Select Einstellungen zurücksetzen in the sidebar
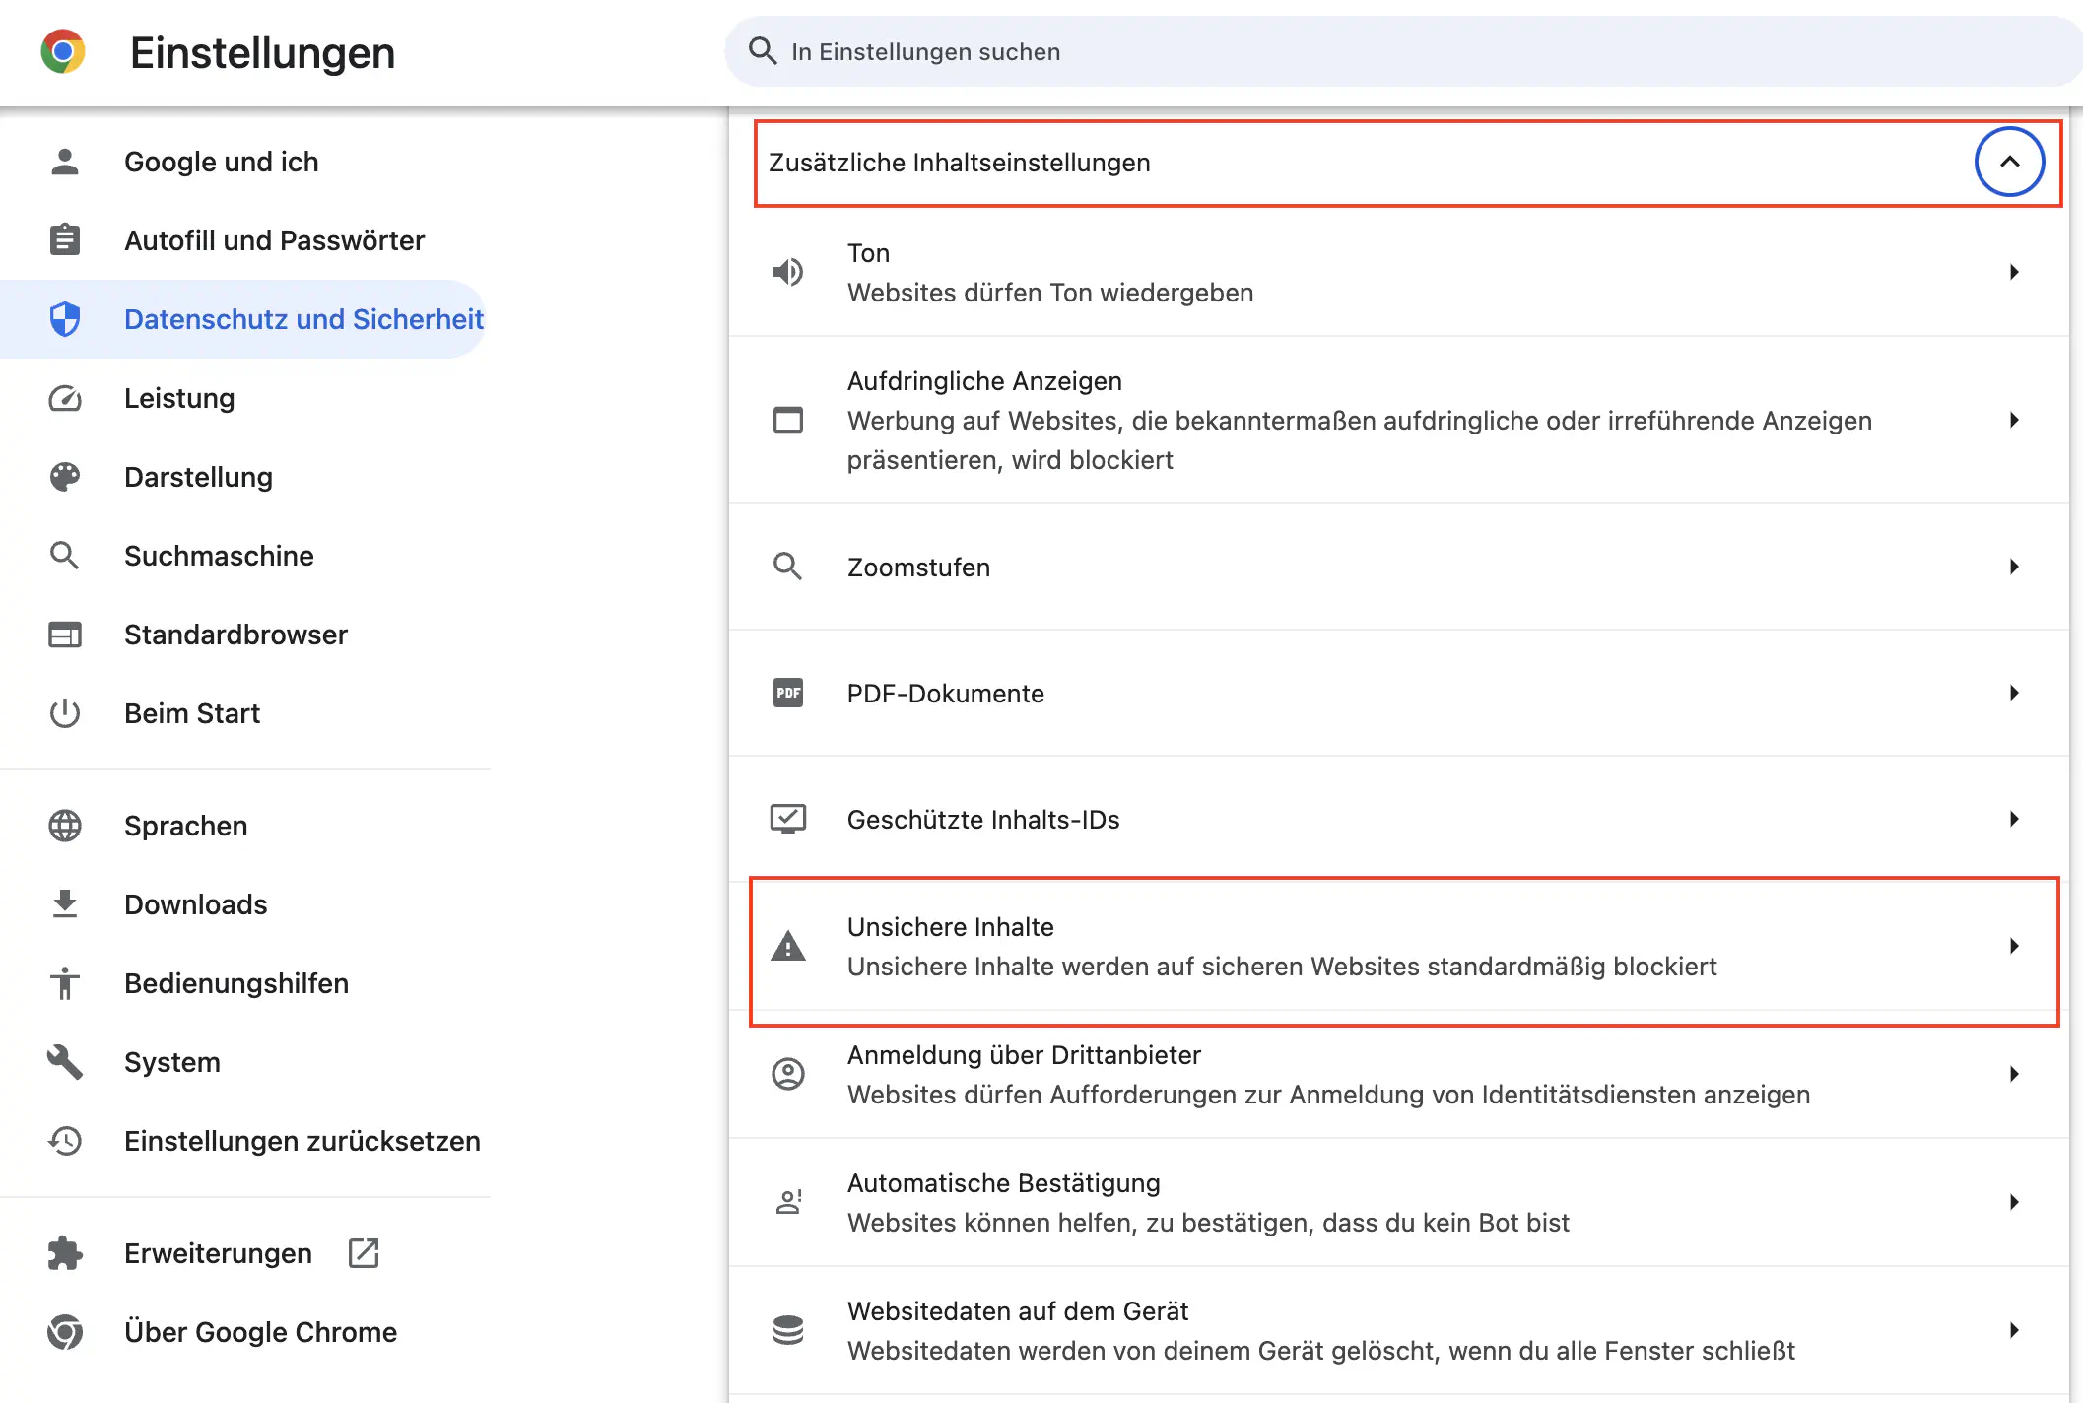The height and width of the screenshot is (1403, 2083). coord(302,1141)
